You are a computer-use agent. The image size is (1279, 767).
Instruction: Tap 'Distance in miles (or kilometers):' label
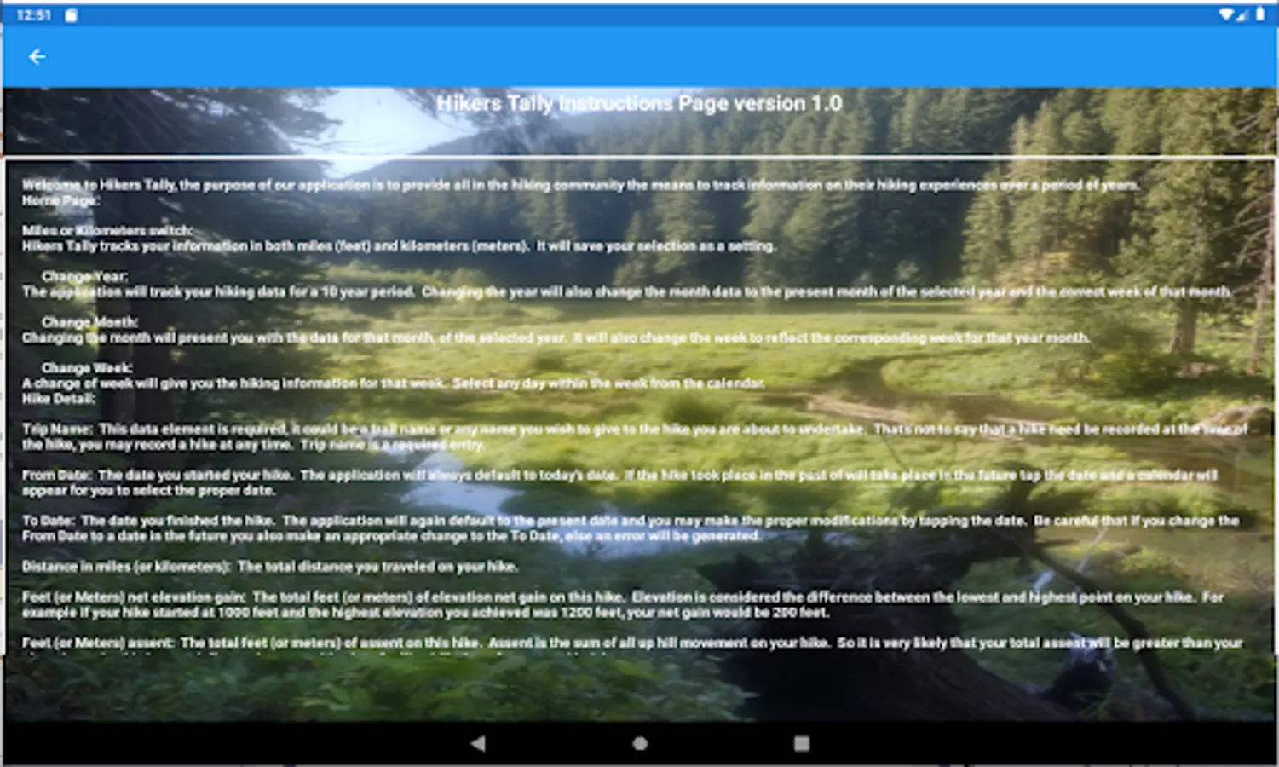[x=126, y=568]
